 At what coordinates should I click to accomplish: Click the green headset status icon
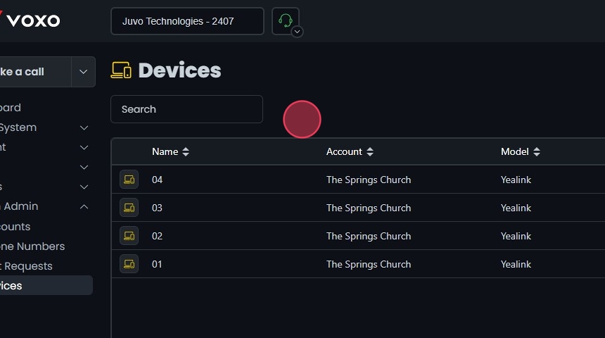[x=285, y=20]
